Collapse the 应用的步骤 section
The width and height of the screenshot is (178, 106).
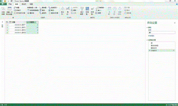pyautogui.click(x=147, y=40)
